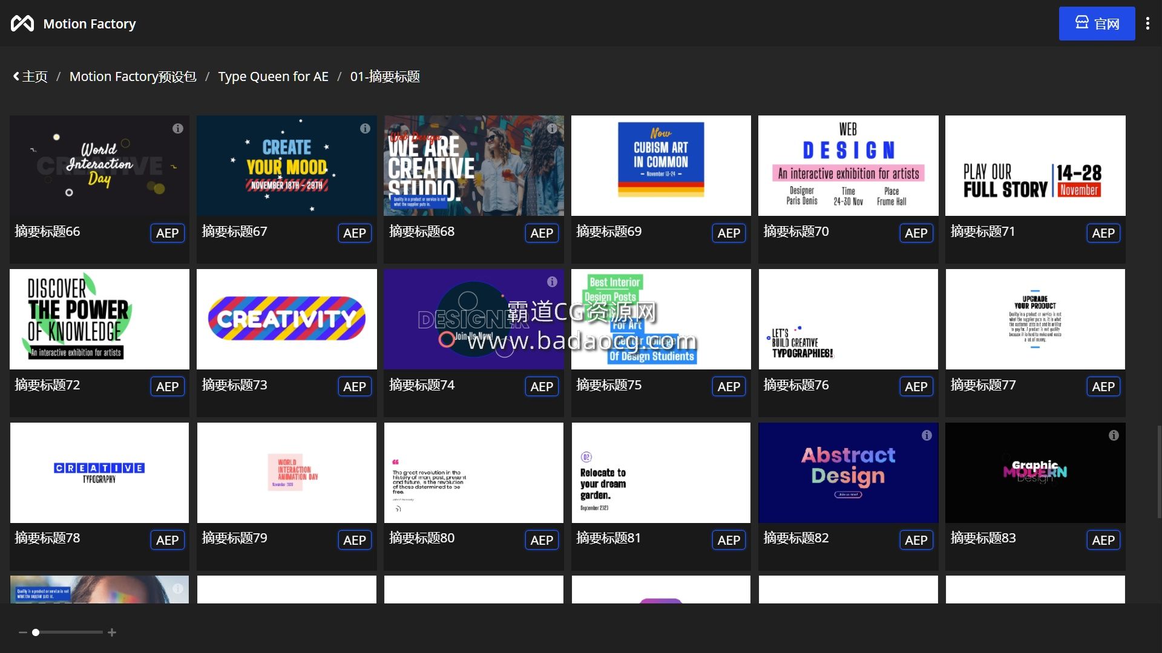Click AEP button for 摘要标题68
The width and height of the screenshot is (1162, 653).
click(x=541, y=233)
